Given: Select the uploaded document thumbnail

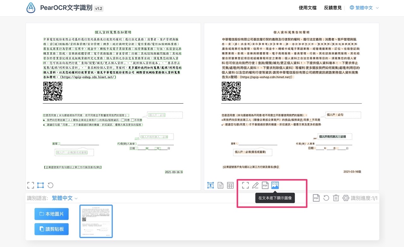Looking at the screenshot, I should pos(96,221).
